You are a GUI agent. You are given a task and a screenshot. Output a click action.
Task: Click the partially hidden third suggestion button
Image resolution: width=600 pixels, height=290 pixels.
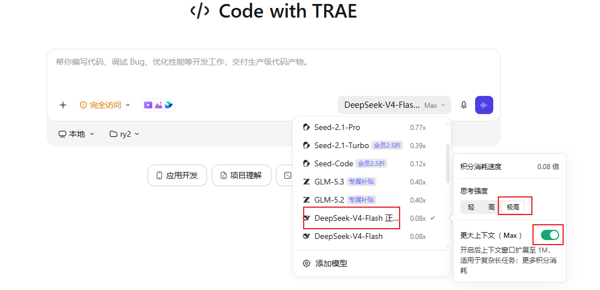(284, 175)
